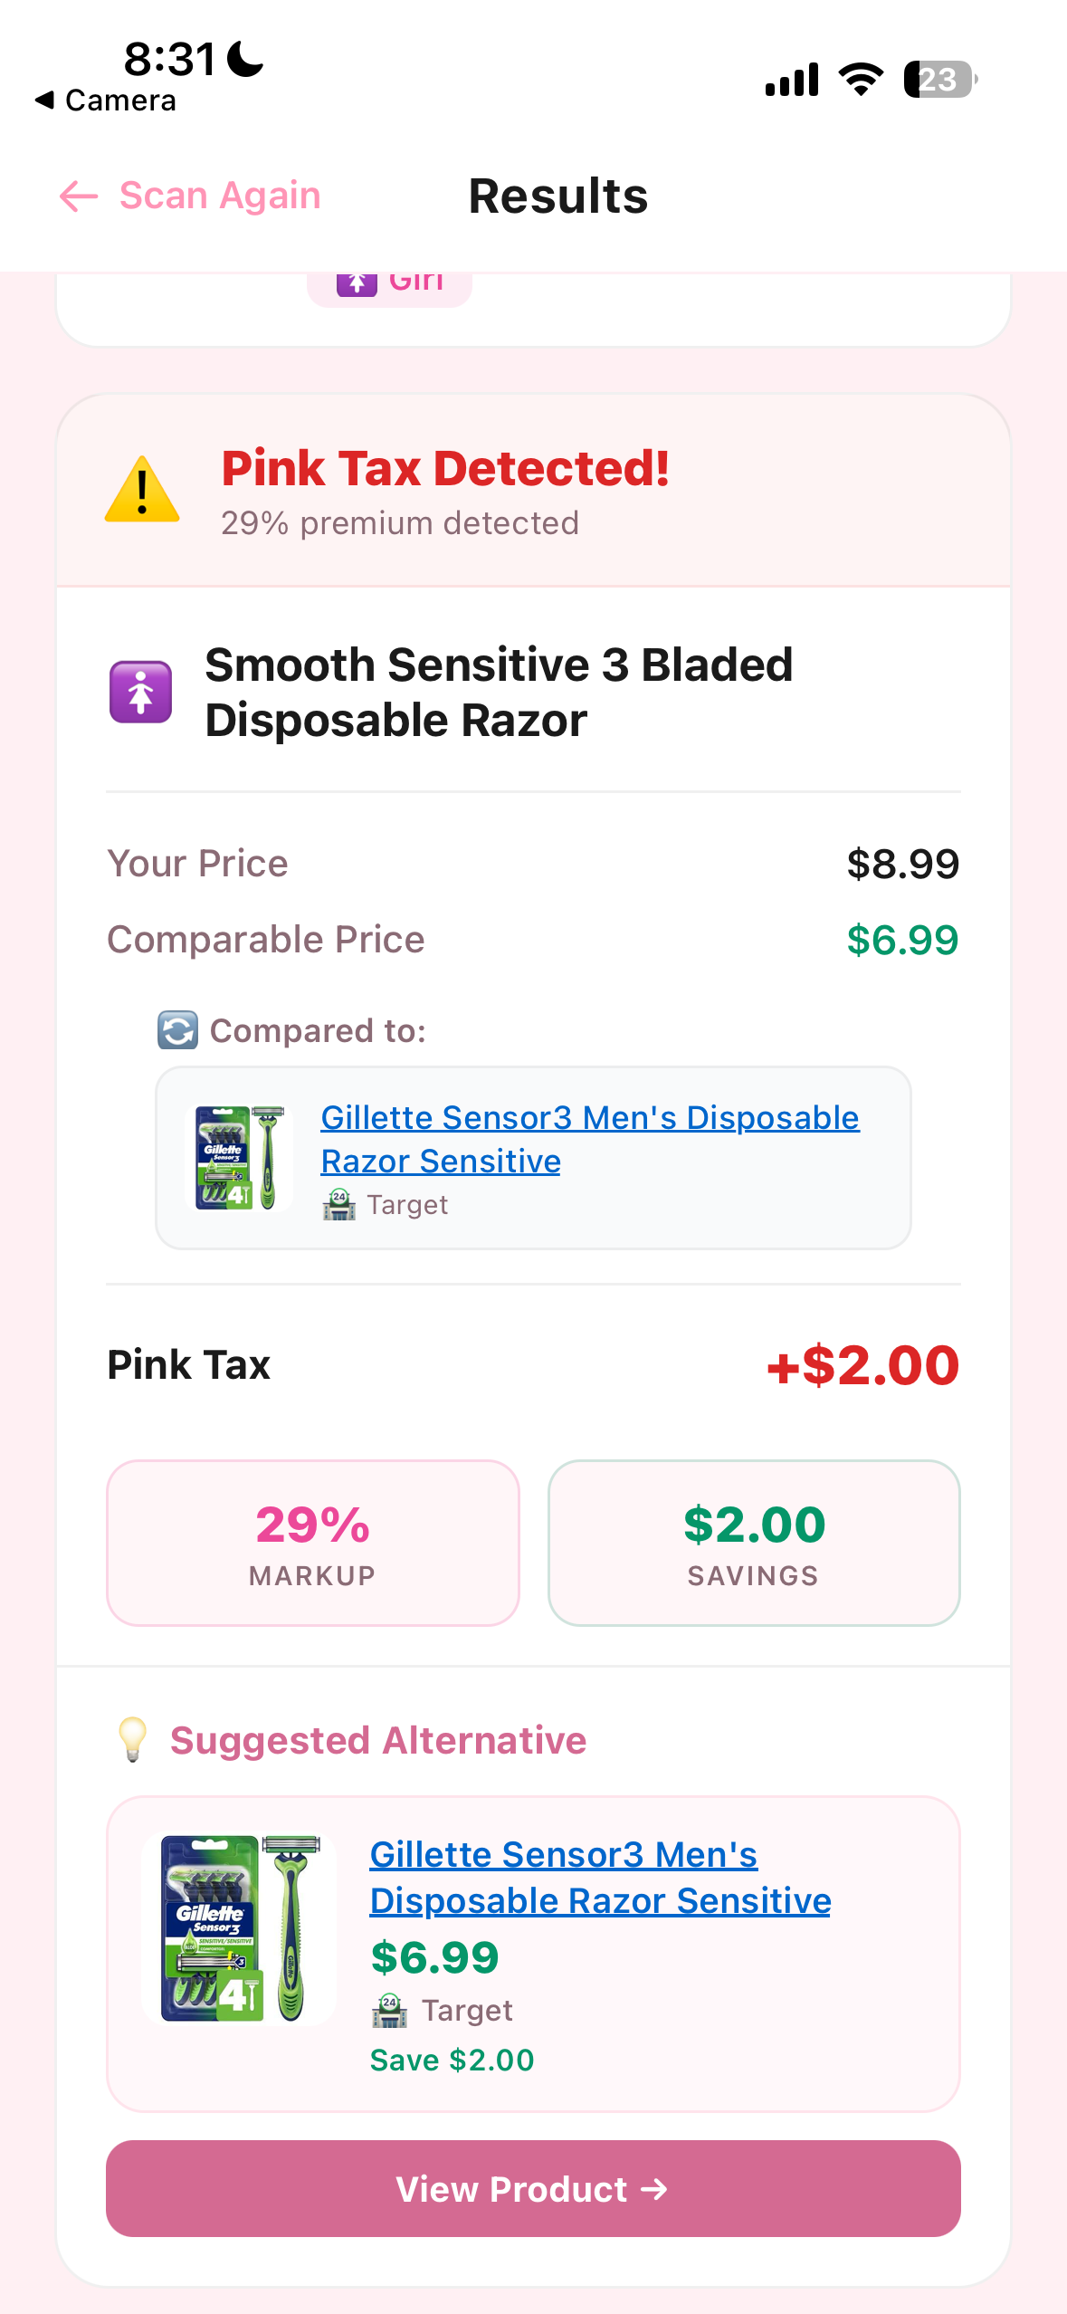Image resolution: width=1067 pixels, height=2314 pixels.
Task: Tap the small razor thumbnail in comparison box
Action: (240, 1157)
